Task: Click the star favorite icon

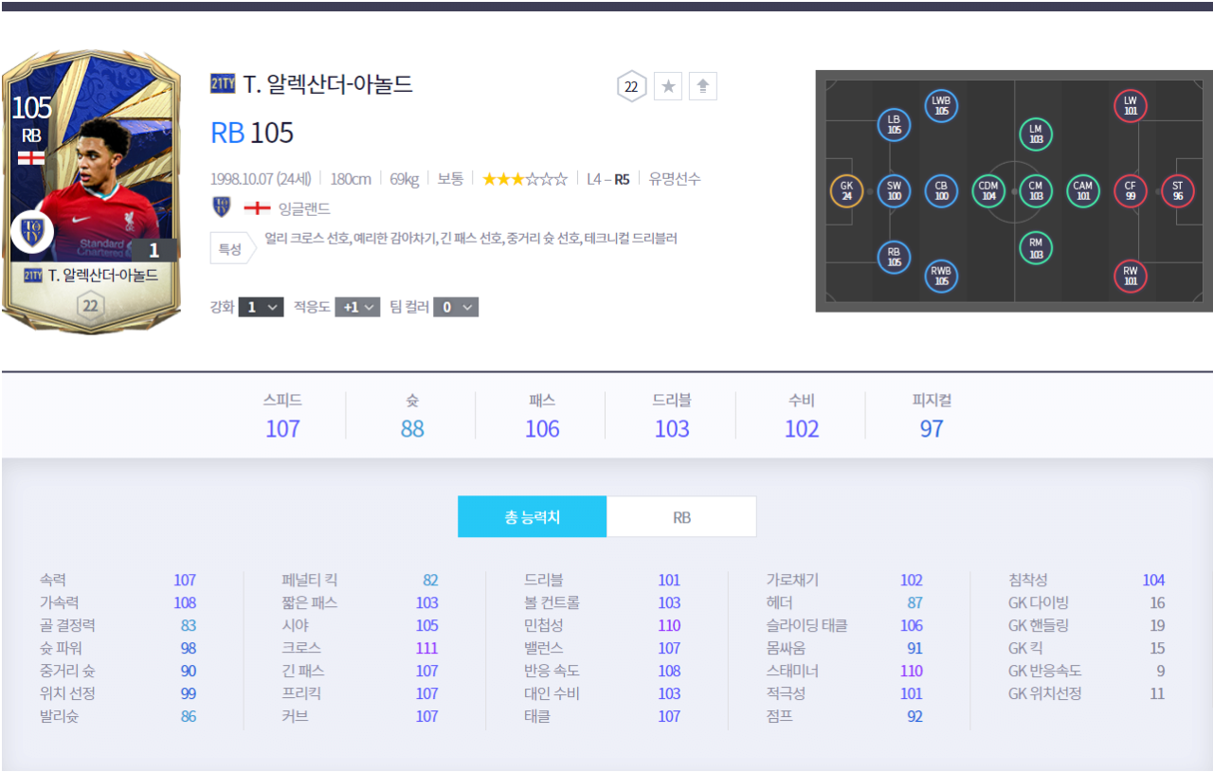Action: [668, 87]
